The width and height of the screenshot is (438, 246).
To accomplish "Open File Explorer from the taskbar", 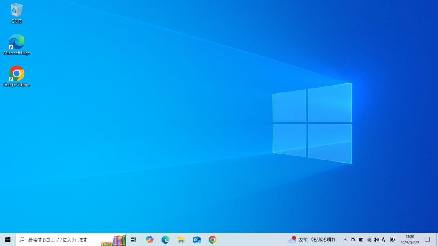I will pos(180,240).
